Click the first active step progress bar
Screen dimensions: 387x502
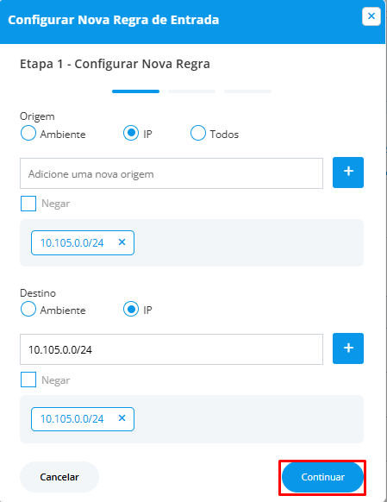tap(135, 91)
